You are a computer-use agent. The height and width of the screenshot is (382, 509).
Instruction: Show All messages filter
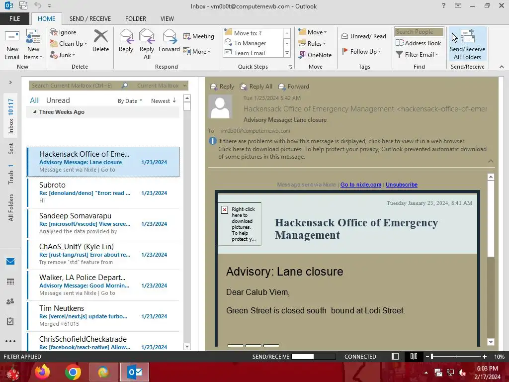coord(34,100)
